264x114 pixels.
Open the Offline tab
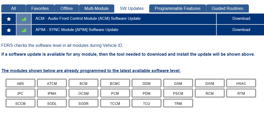pyautogui.click(x=66, y=9)
